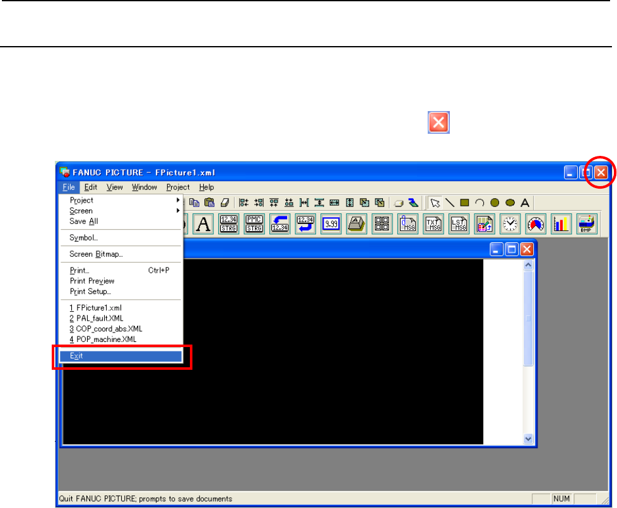Select the circle drawing tool
Image resolution: width=617 pixels, height=508 pixels.
pos(495,203)
